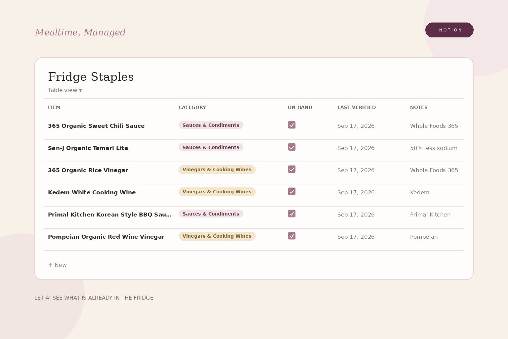Select category tag of San-J Organic Tamari Lite
Image resolution: width=508 pixels, height=339 pixels.
[x=211, y=147]
